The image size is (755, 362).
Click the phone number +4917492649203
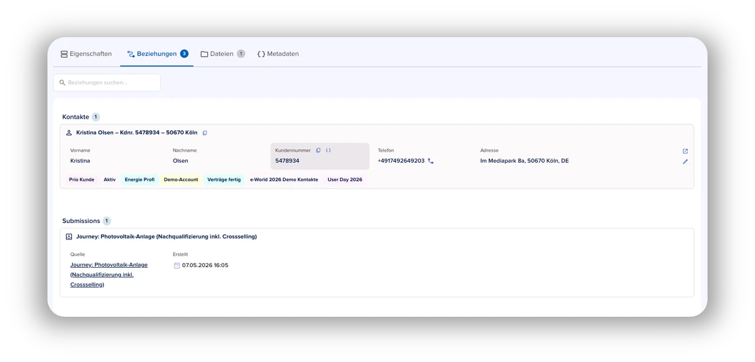pyautogui.click(x=401, y=161)
